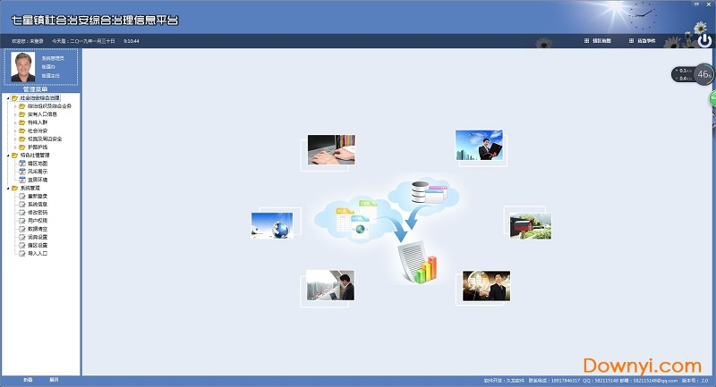This screenshot has height=387, width=716.
Task: Click the 展开 button at bottom left
Action: (x=54, y=380)
